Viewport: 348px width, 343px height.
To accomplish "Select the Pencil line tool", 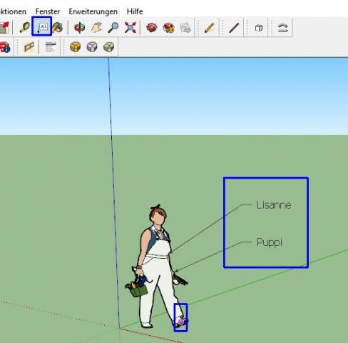I will [x=210, y=28].
